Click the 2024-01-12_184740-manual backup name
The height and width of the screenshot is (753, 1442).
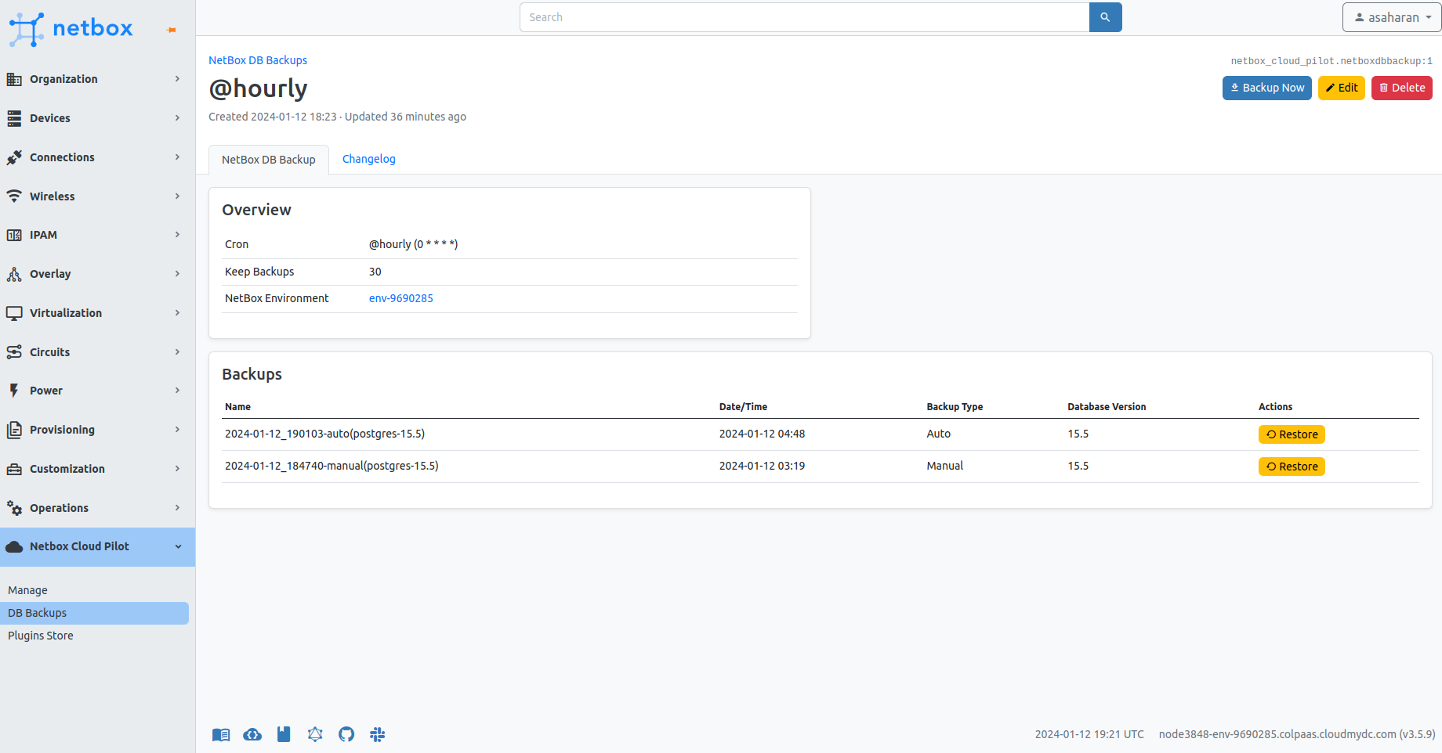[x=332, y=466]
